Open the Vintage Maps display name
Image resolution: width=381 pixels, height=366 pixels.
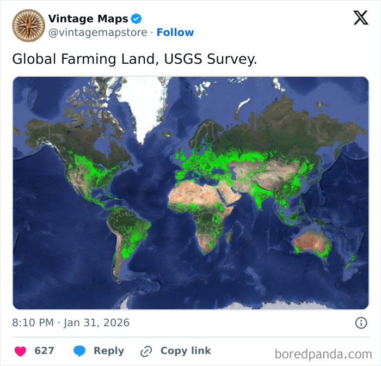88,19
